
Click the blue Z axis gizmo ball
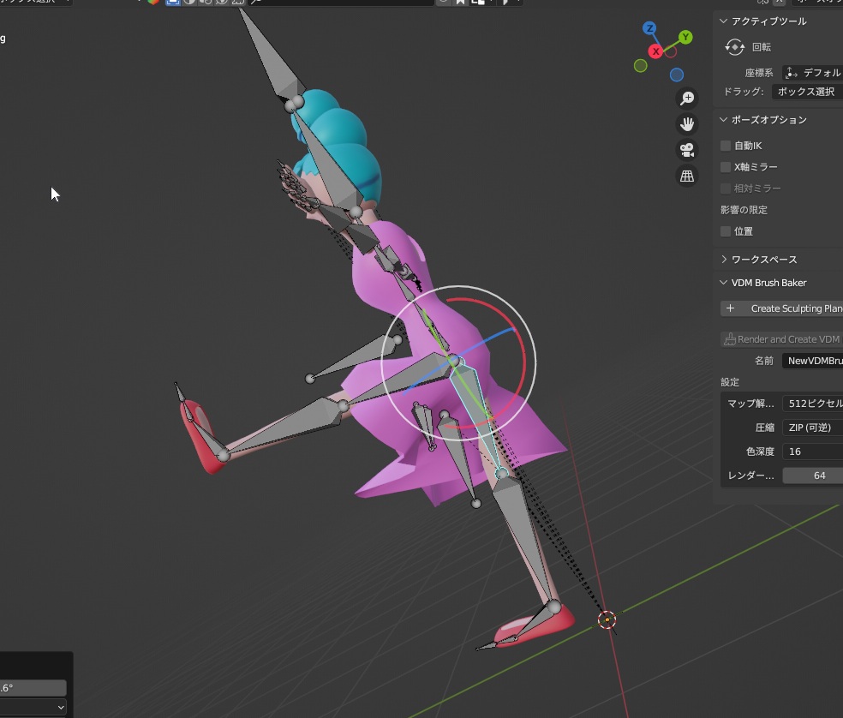pyautogui.click(x=651, y=28)
